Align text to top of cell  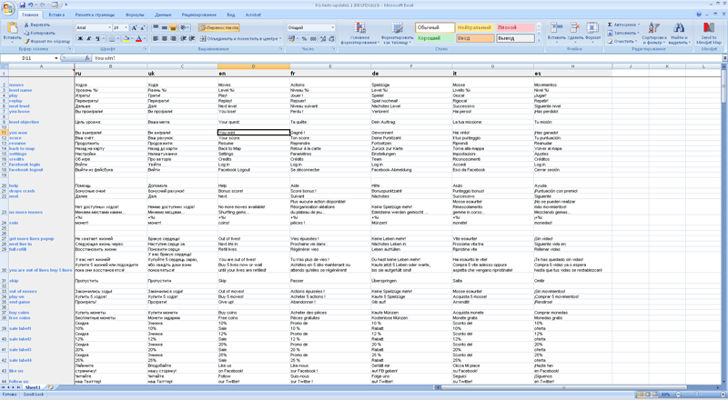[156, 28]
